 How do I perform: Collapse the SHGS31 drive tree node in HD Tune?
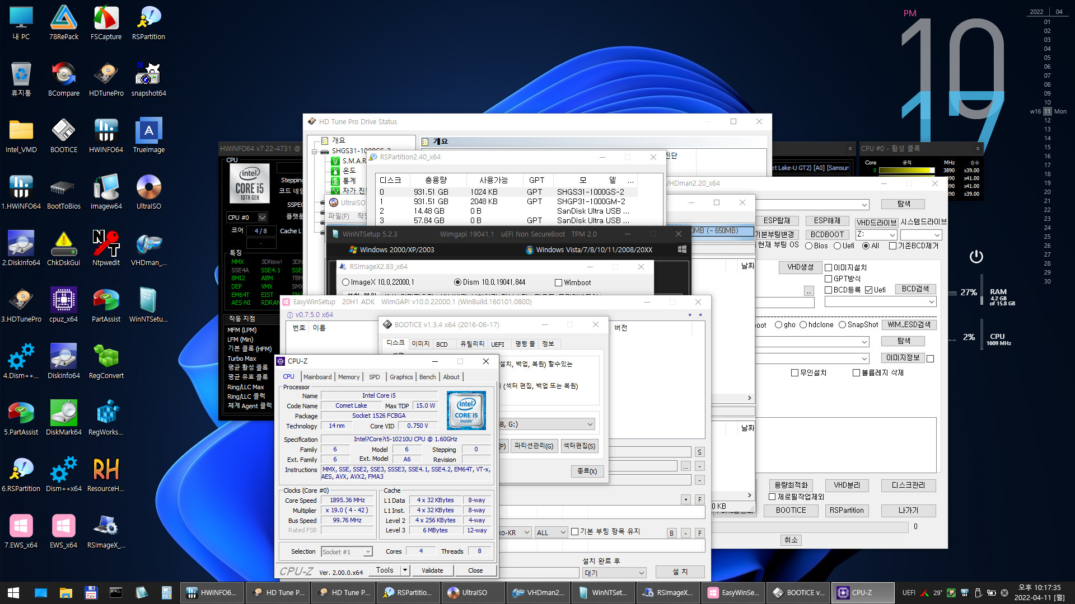[315, 151]
